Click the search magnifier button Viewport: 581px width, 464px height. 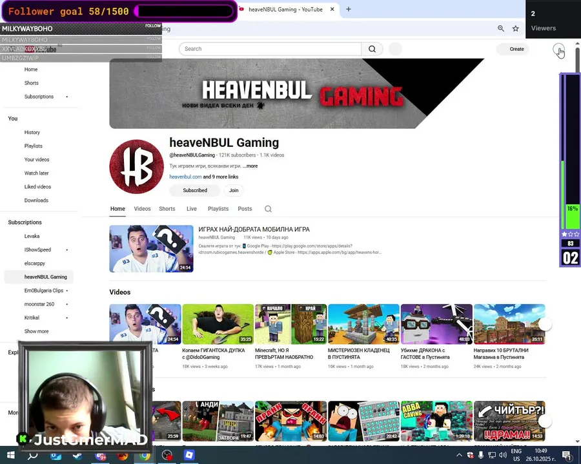372,49
